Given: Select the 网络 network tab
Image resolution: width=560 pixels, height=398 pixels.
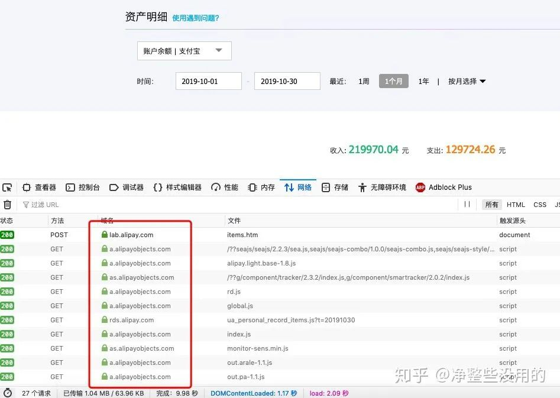Looking at the screenshot, I should [298, 187].
